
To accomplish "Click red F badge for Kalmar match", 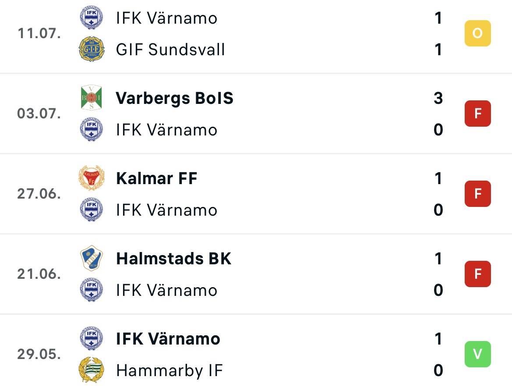I will [x=478, y=194].
